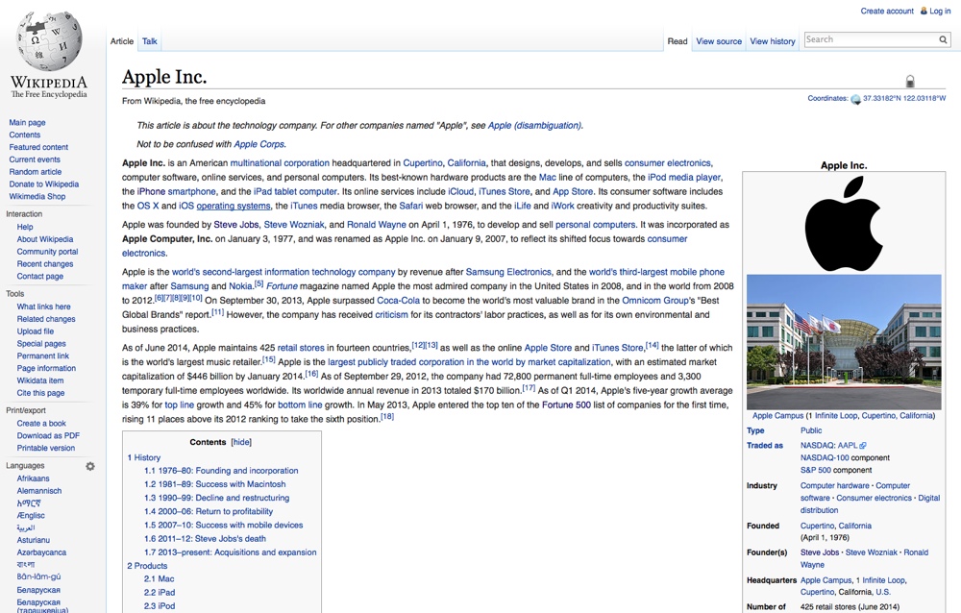
Task: Open the Apple (disambiguation) link
Action: tap(534, 125)
